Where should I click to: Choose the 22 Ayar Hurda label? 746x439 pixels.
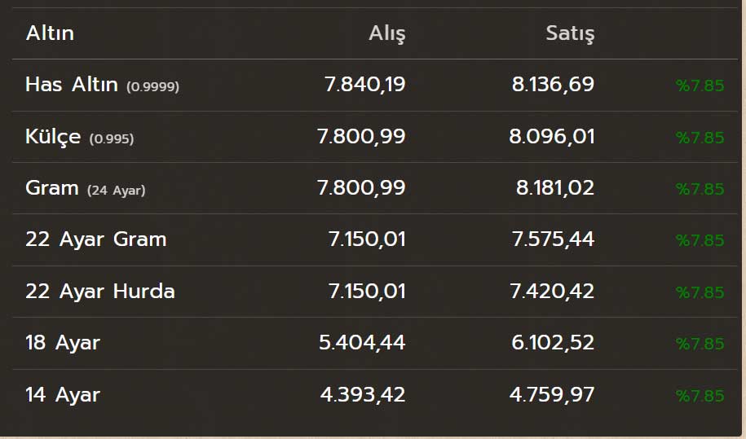99,292
